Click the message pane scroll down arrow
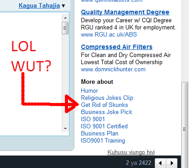Viewport: 189px width, 168px height. coord(65,128)
